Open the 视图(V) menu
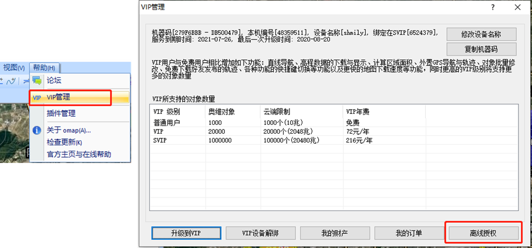Viewport: 532px width, 248px height. (x=14, y=67)
